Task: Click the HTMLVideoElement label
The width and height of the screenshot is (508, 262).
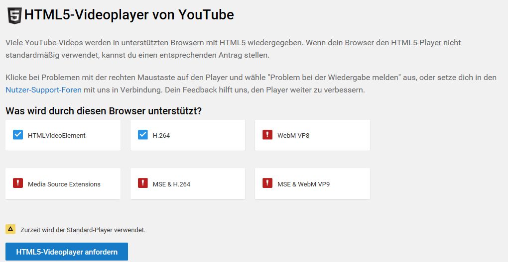Action: click(57, 136)
